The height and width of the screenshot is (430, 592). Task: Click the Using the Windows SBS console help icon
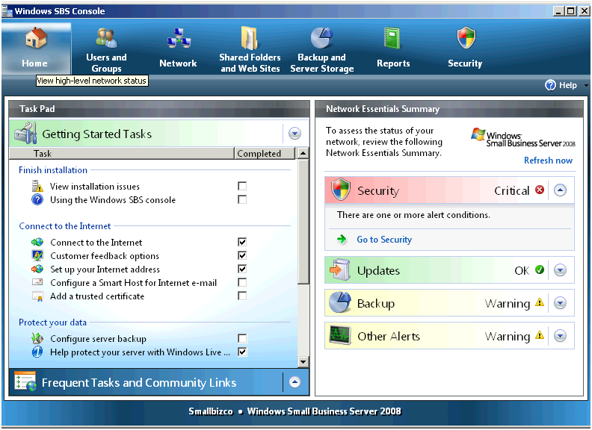pos(37,199)
